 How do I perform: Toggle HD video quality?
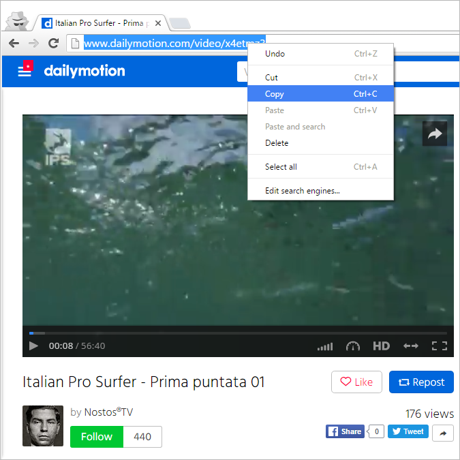click(381, 346)
